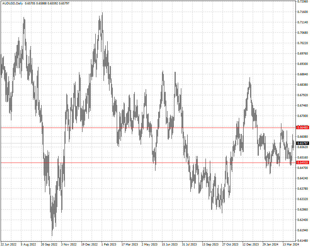Click the 12 Dec 2023 date label
Image resolution: width=310 pixels, height=248 pixels.
(251, 245)
